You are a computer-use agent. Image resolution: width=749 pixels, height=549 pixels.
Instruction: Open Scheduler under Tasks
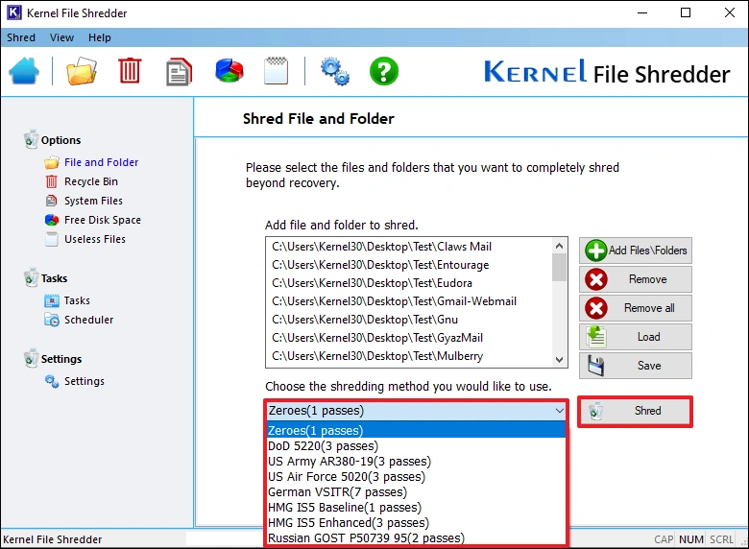coord(88,320)
